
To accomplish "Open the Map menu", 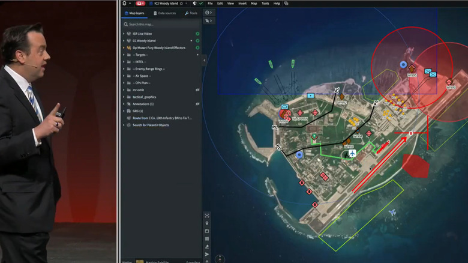I will [x=254, y=4].
